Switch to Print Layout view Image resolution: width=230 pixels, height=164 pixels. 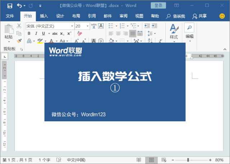tap(151, 160)
